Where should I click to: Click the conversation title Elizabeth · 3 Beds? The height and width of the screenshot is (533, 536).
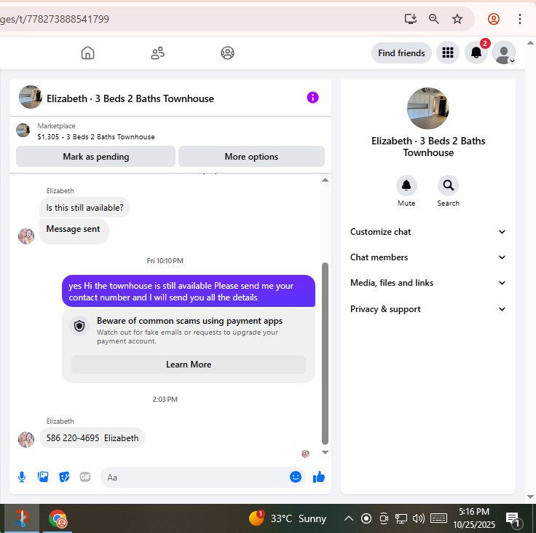pyautogui.click(x=130, y=98)
